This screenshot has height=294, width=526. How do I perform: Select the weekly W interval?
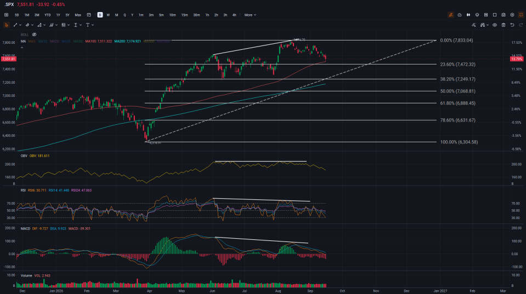[x=108, y=15]
